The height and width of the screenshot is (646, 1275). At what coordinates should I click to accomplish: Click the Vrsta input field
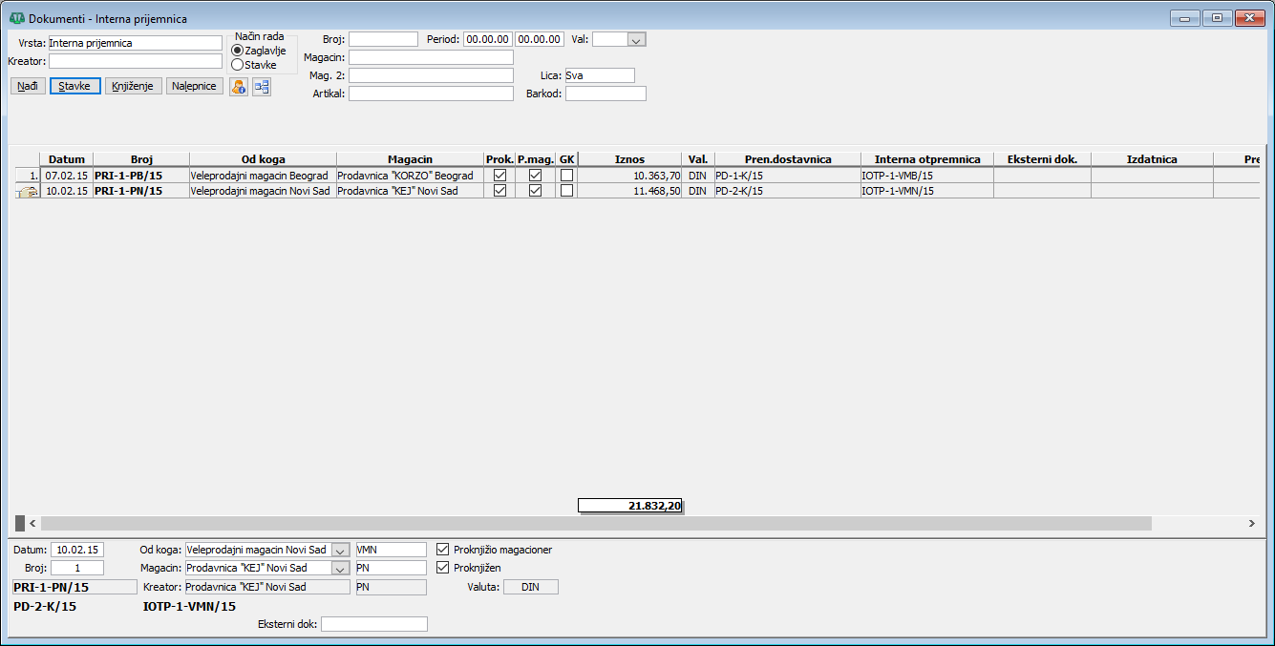(x=135, y=43)
